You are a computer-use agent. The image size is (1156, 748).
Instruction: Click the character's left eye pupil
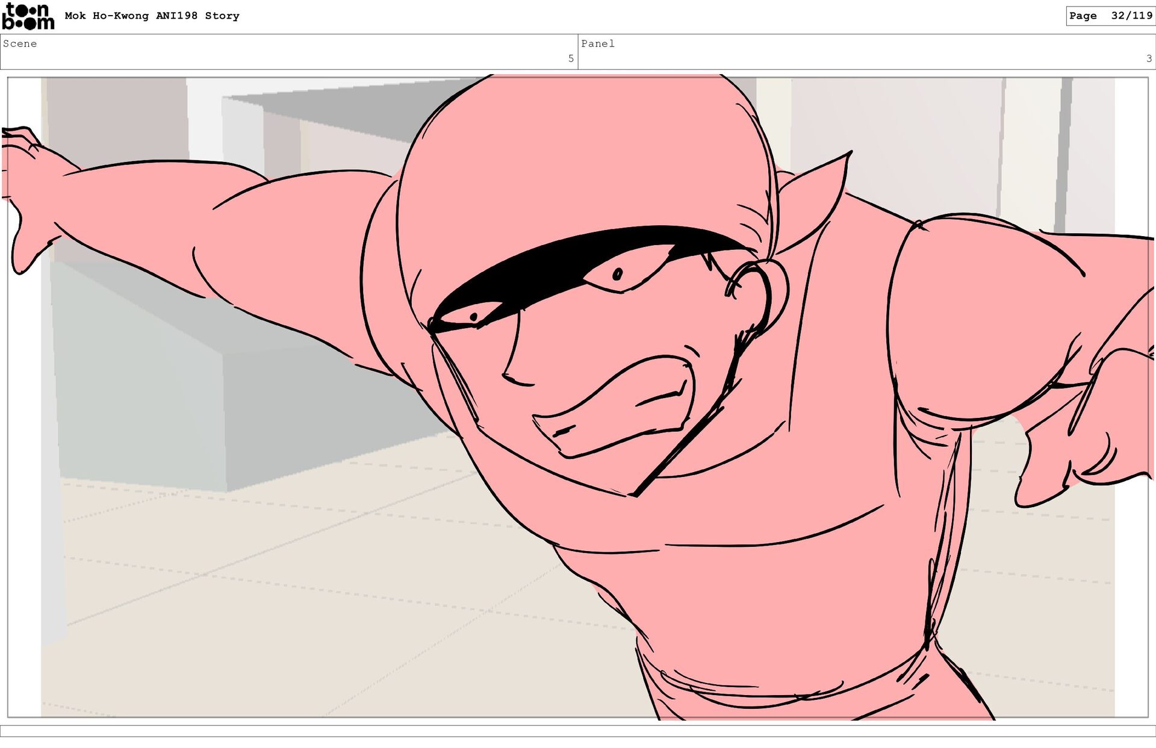(474, 317)
